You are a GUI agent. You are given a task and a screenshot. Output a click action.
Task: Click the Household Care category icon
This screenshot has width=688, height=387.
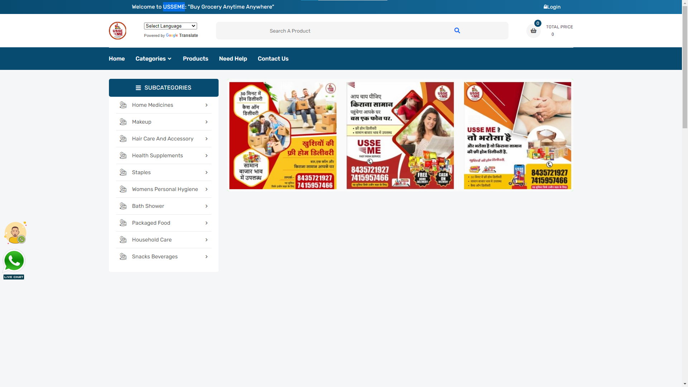(123, 240)
